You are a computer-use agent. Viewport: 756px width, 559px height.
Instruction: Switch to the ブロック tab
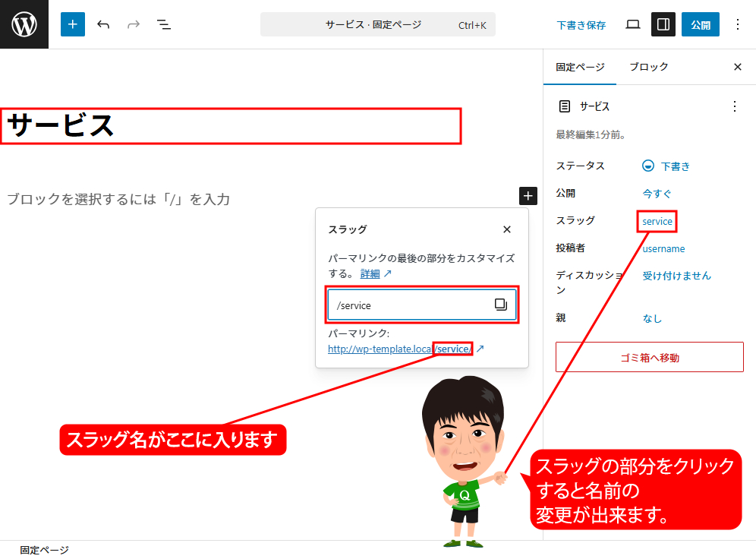click(648, 67)
